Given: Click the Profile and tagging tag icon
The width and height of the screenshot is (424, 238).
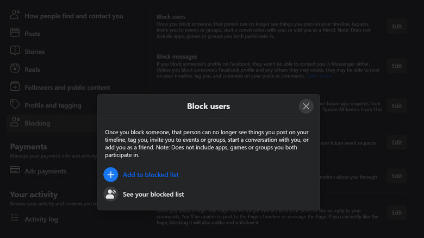Looking at the screenshot, I should (15, 105).
